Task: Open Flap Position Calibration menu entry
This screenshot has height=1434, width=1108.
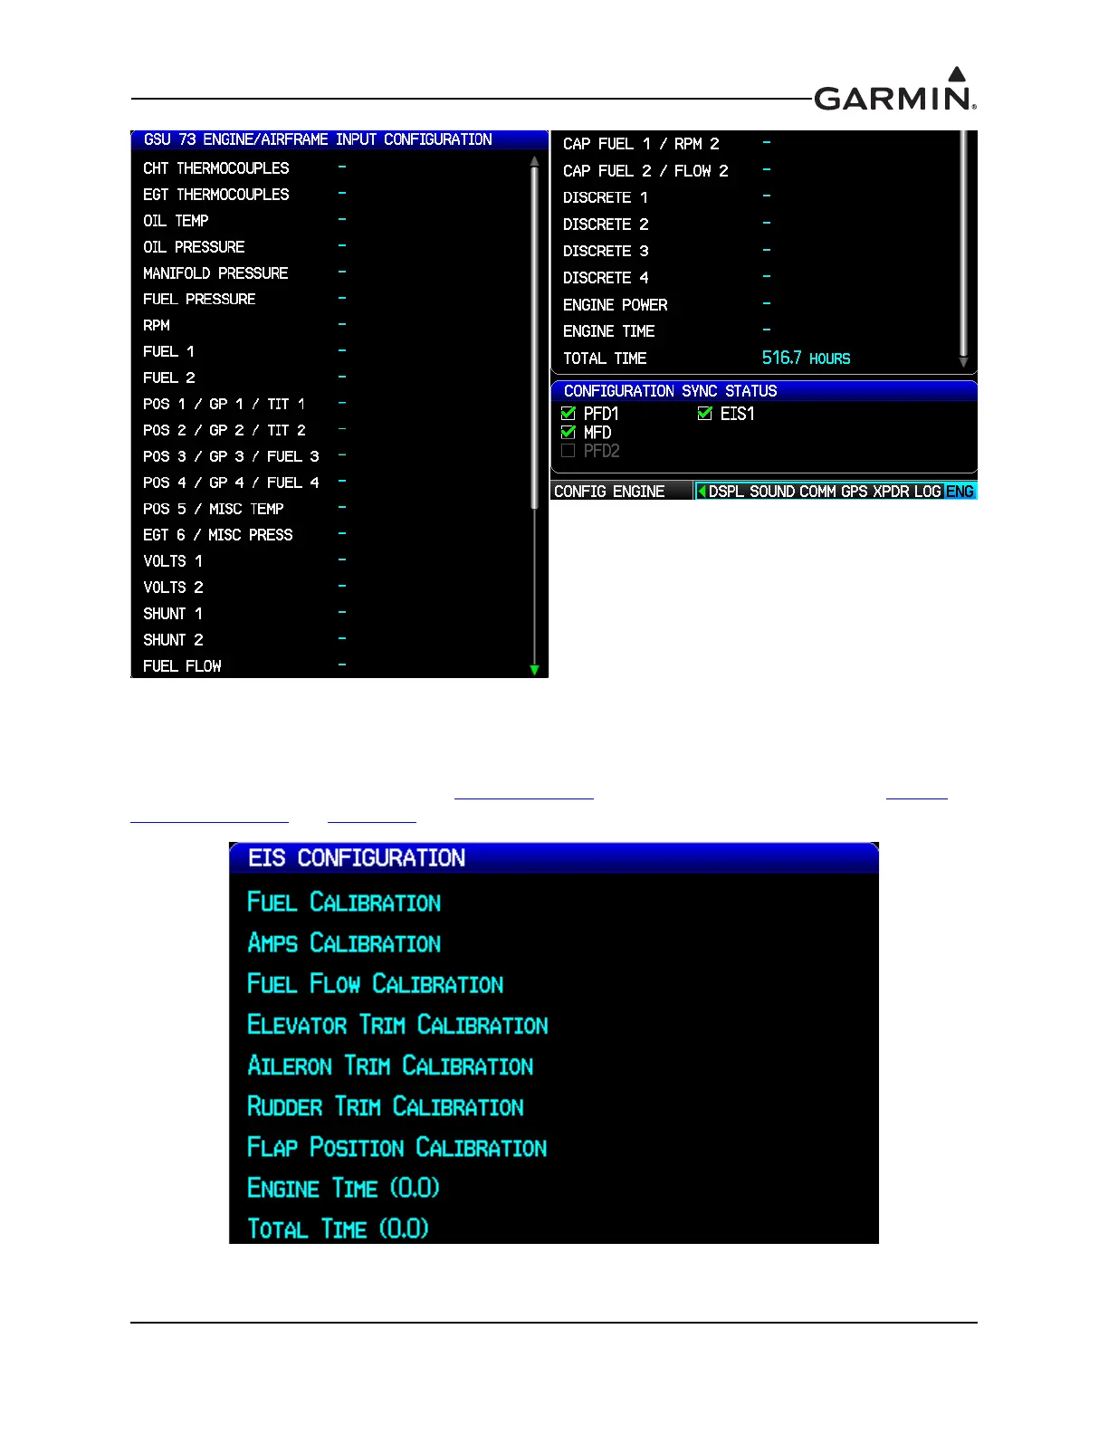Action: 397,1147
